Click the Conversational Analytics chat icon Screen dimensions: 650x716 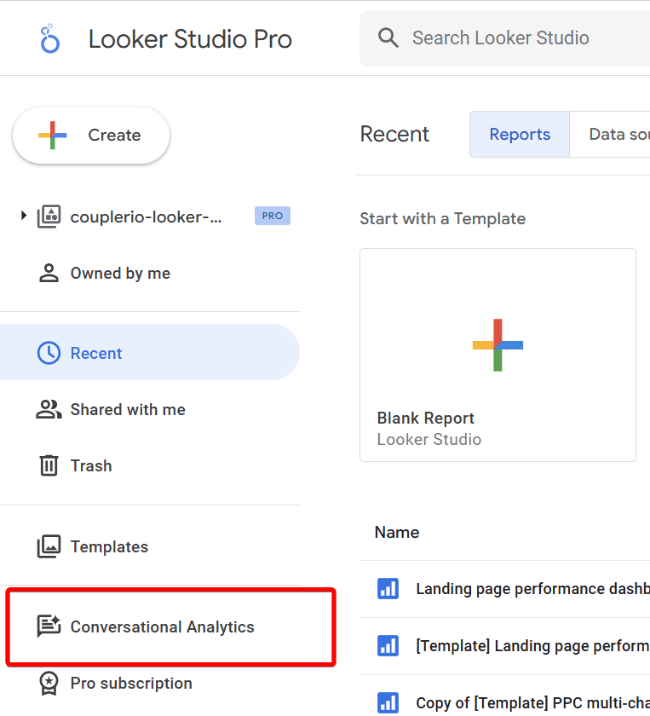(x=49, y=626)
